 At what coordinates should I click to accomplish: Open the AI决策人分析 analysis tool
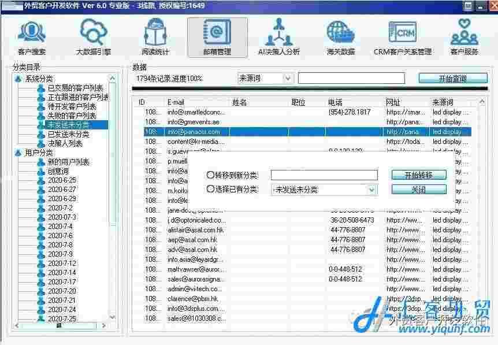click(x=279, y=37)
